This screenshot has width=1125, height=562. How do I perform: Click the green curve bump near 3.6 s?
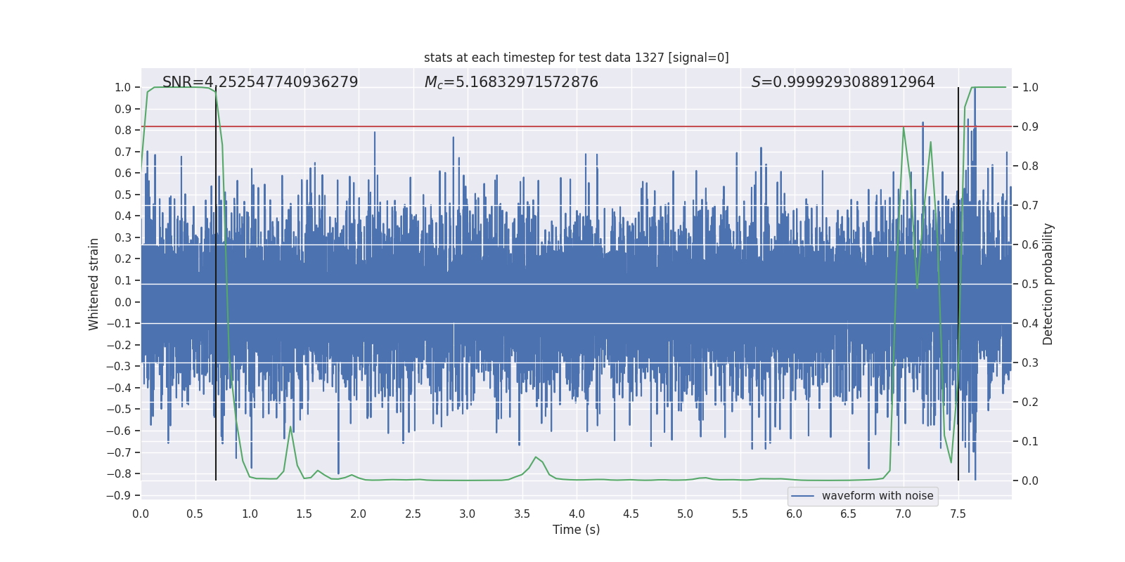tap(536, 457)
